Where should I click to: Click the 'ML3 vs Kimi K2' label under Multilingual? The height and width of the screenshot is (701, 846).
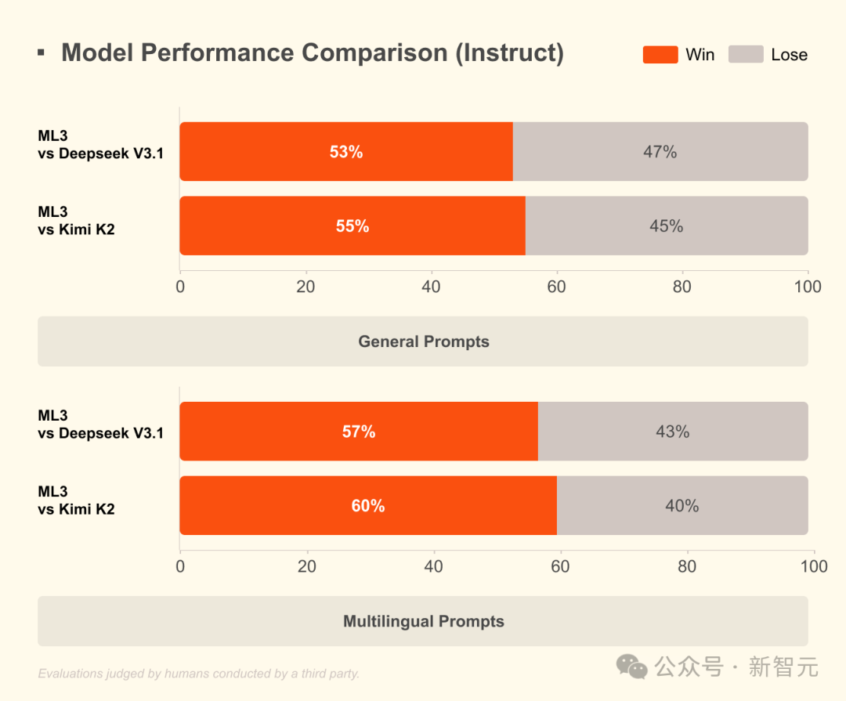pos(76,500)
